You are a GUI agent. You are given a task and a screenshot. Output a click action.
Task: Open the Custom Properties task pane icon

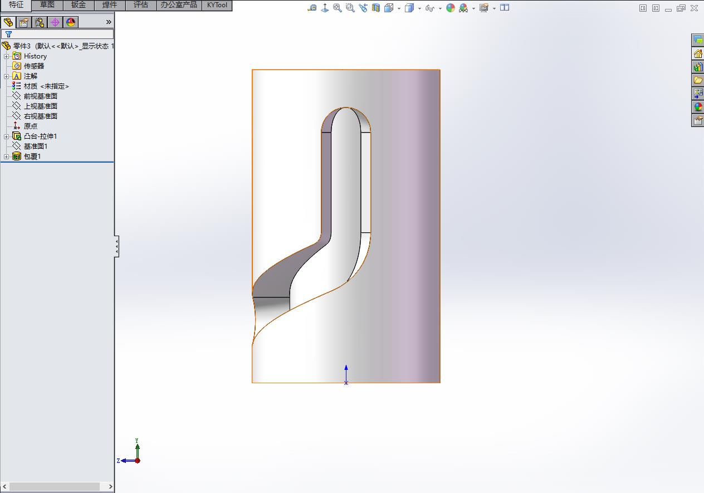pos(698,120)
